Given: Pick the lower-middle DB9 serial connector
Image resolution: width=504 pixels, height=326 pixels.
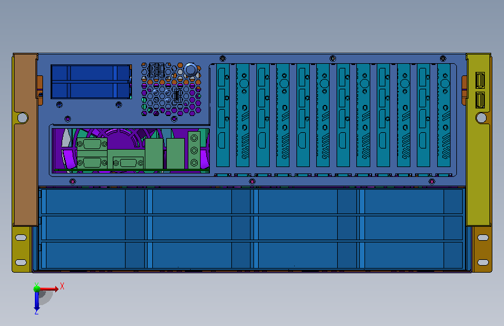Looking at the screenshot, I should pos(128,163).
